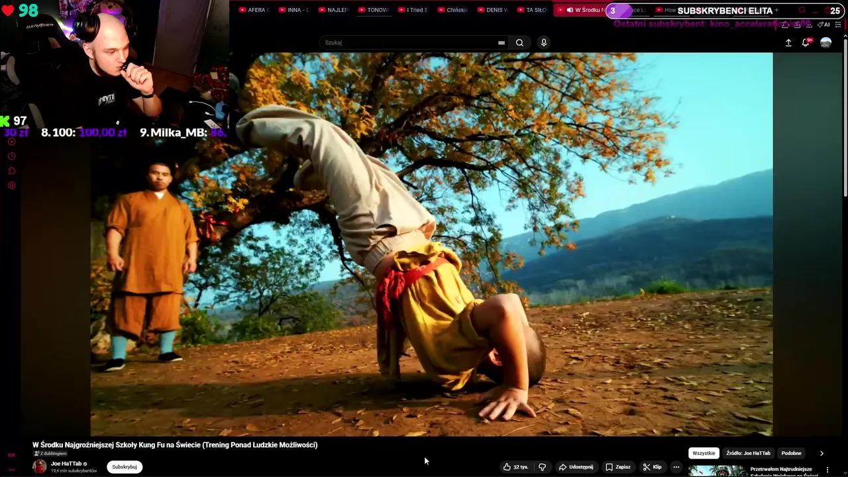Show more filter chips with right chevron
The width and height of the screenshot is (848, 477).
[821, 453]
